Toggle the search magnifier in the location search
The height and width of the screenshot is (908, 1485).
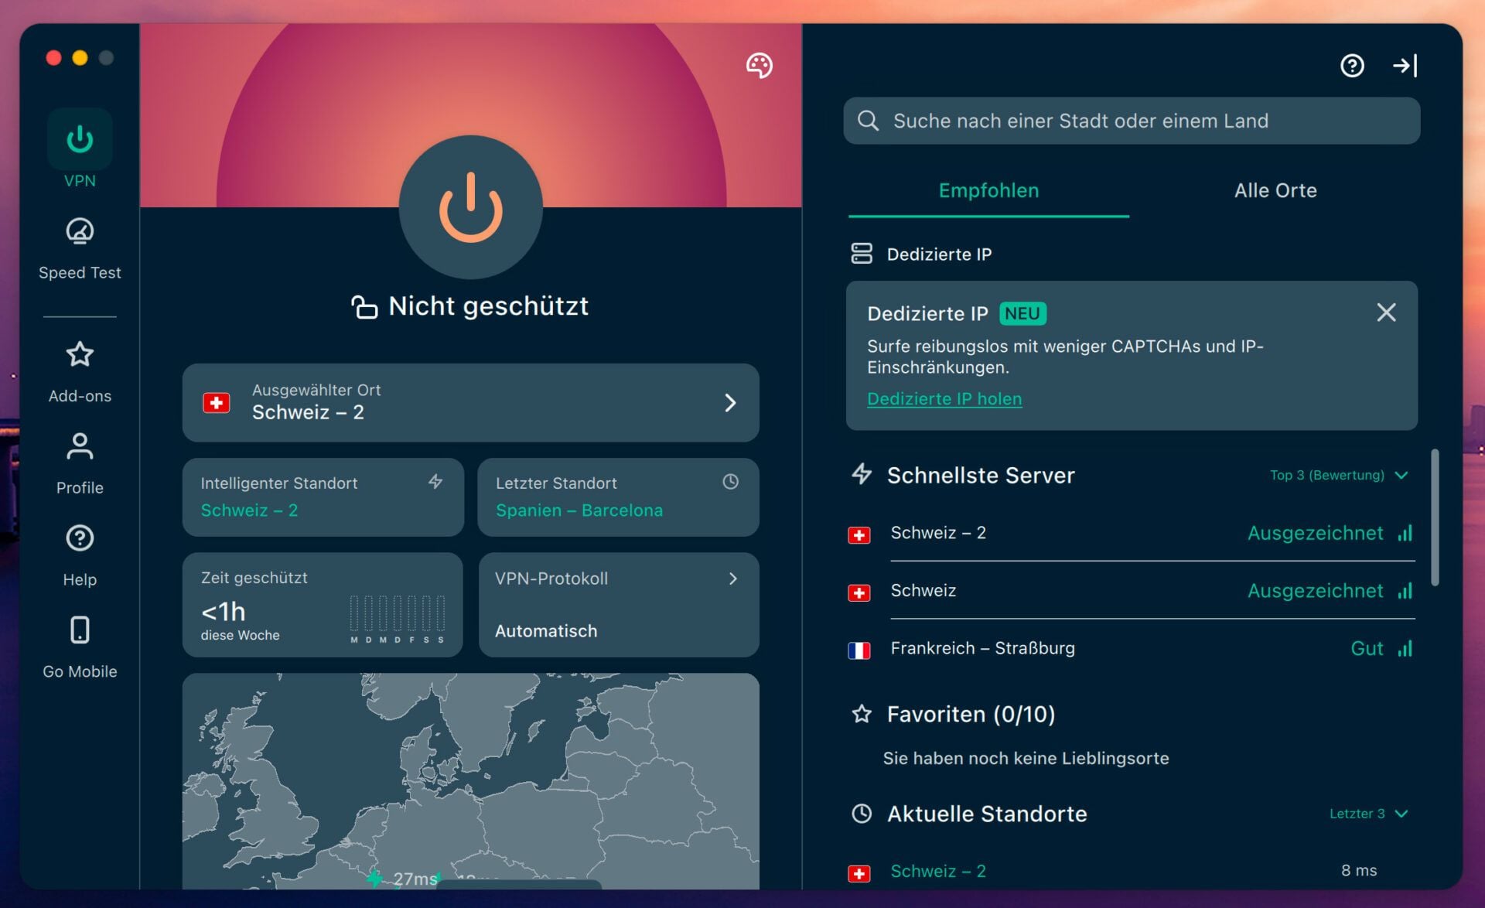(x=869, y=121)
